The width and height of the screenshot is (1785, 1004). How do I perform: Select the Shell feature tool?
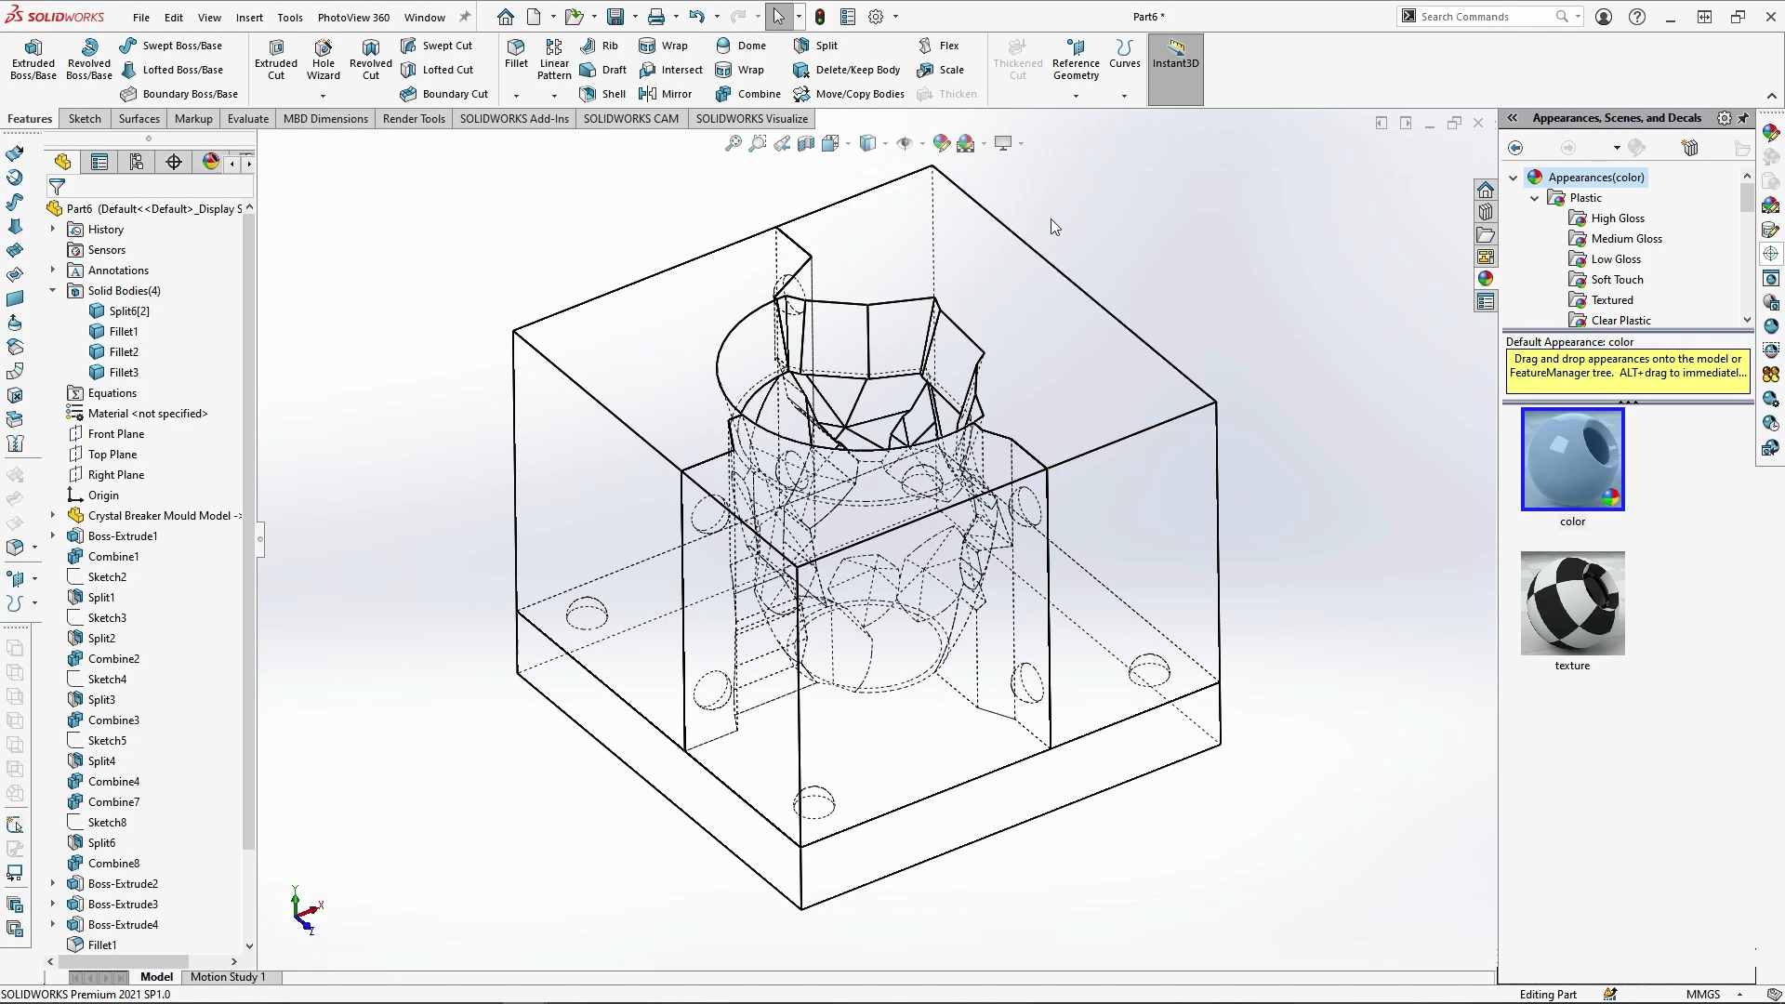click(x=602, y=94)
